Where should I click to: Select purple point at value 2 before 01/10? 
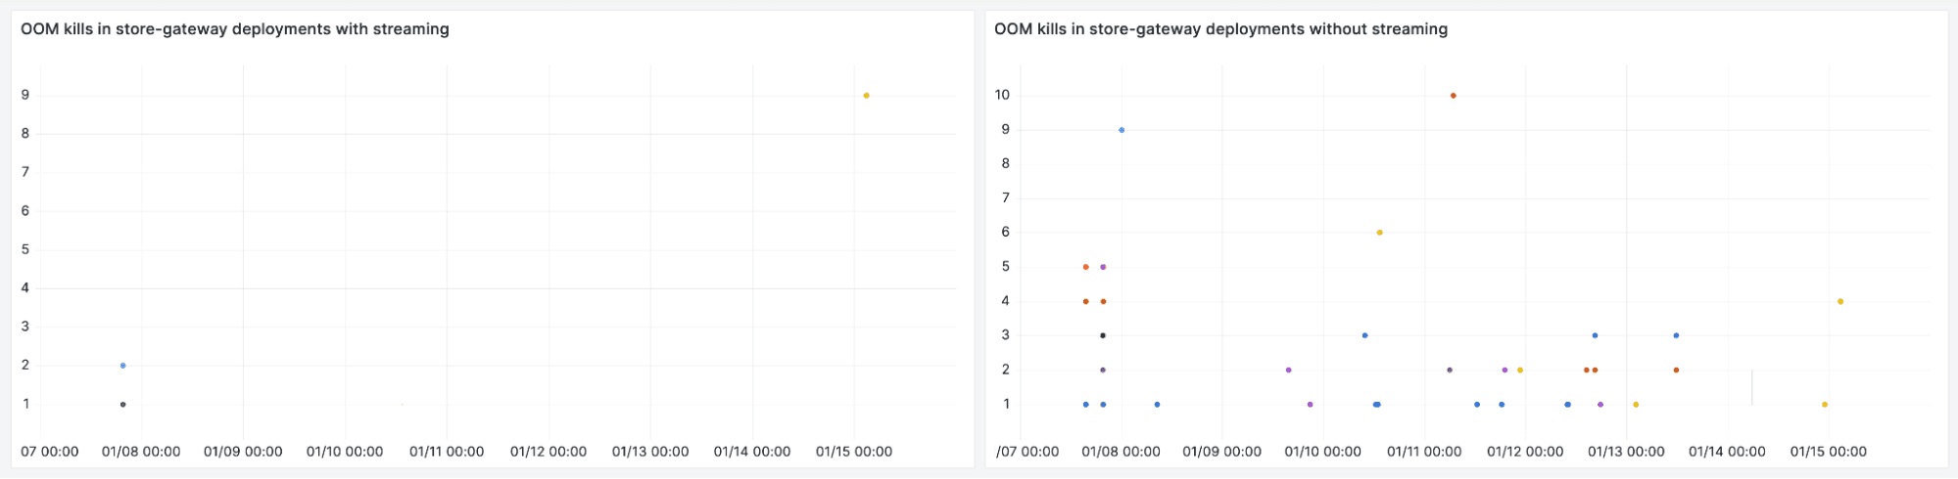click(1288, 370)
